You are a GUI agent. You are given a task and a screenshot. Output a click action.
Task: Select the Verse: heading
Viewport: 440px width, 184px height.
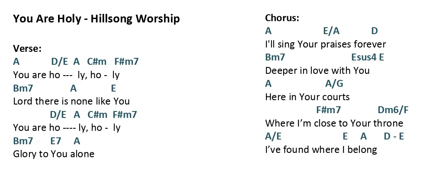(27, 49)
